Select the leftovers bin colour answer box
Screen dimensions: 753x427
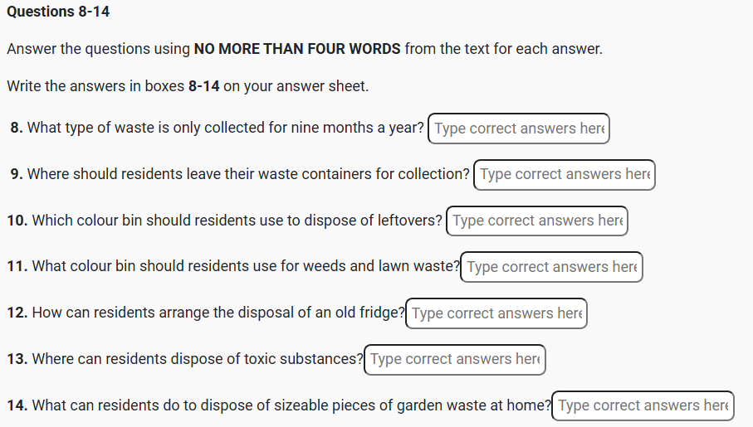click(537, 221)
